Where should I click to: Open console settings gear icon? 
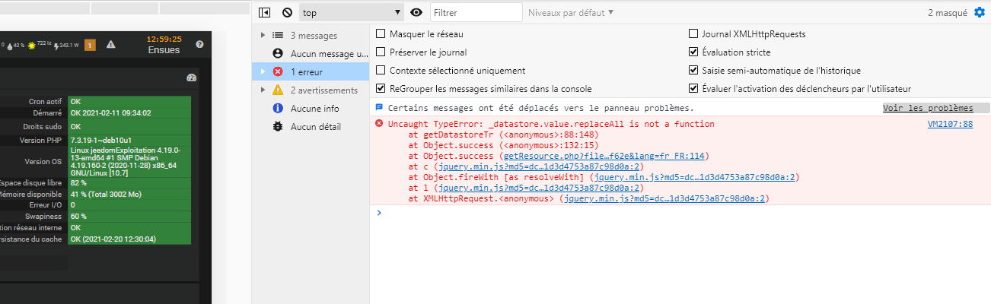[x=980, y=12]
